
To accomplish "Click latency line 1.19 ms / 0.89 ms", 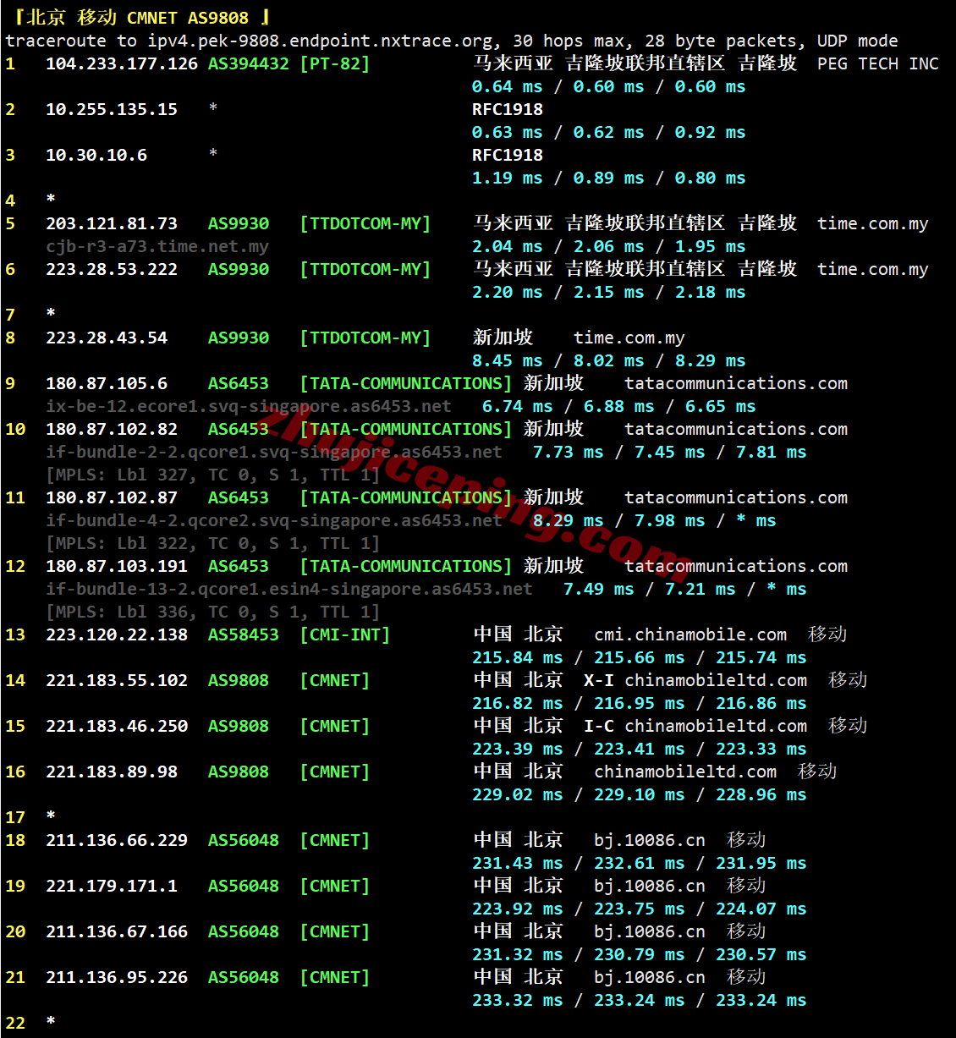I will (x=609, y=178).
